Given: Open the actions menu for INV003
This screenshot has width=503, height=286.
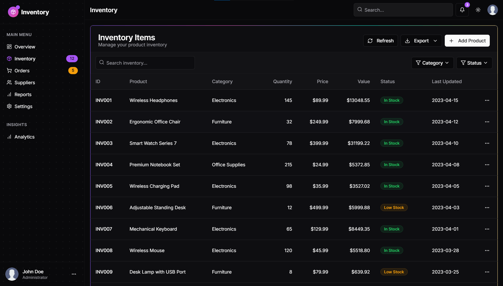Looking at the screenshot, I should (487, 143).
